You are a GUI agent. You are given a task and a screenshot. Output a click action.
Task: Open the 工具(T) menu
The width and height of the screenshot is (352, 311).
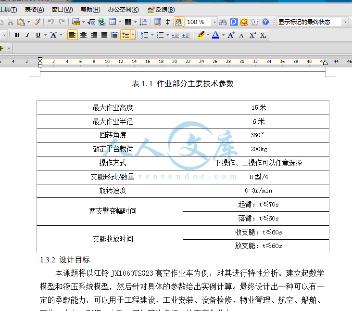(x=9, y=10)
